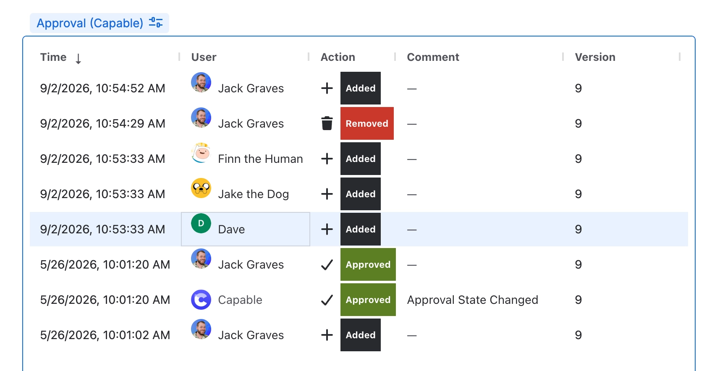Click Jack Graves name in Removed row
Viewport: 712px width, 371px height.
[251, 123]
